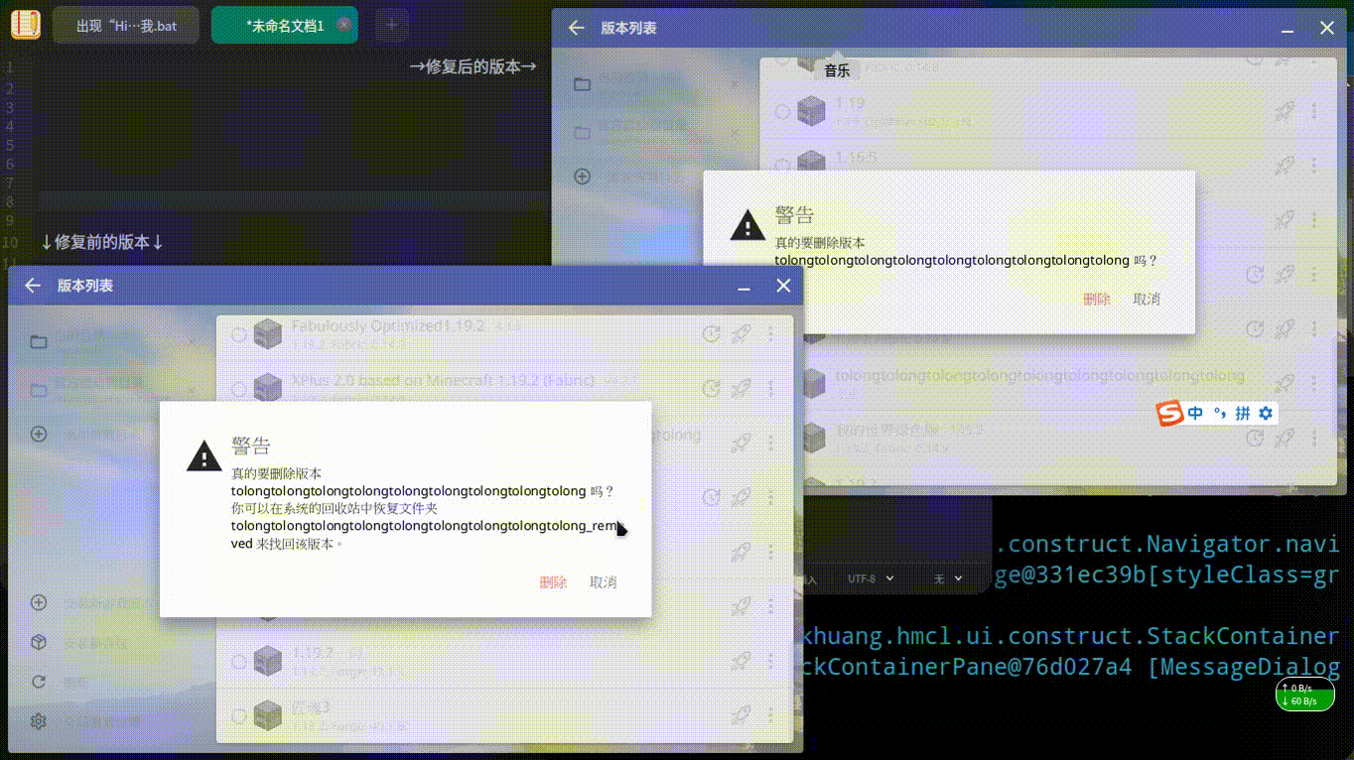Click the notebook app icon at top left
This screenshot has width=1354, height=760.
pos(26,24)
